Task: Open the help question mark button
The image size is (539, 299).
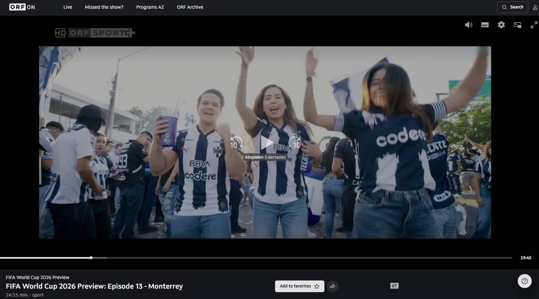Action: click(525, 281)
